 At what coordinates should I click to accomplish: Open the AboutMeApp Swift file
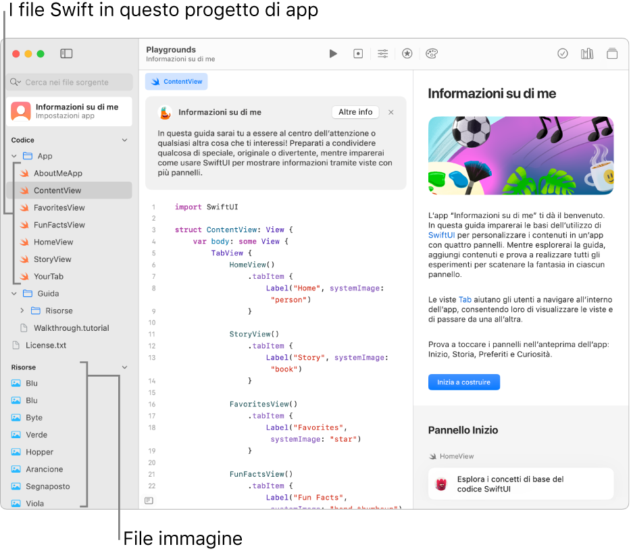(x=69, y=174)
